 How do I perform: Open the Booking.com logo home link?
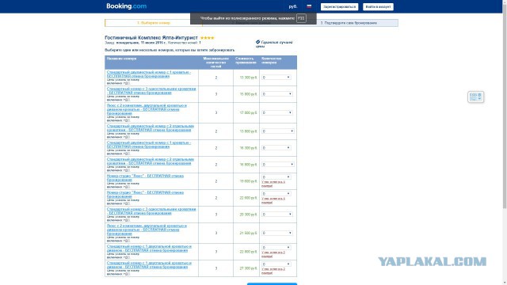[127, 6]
